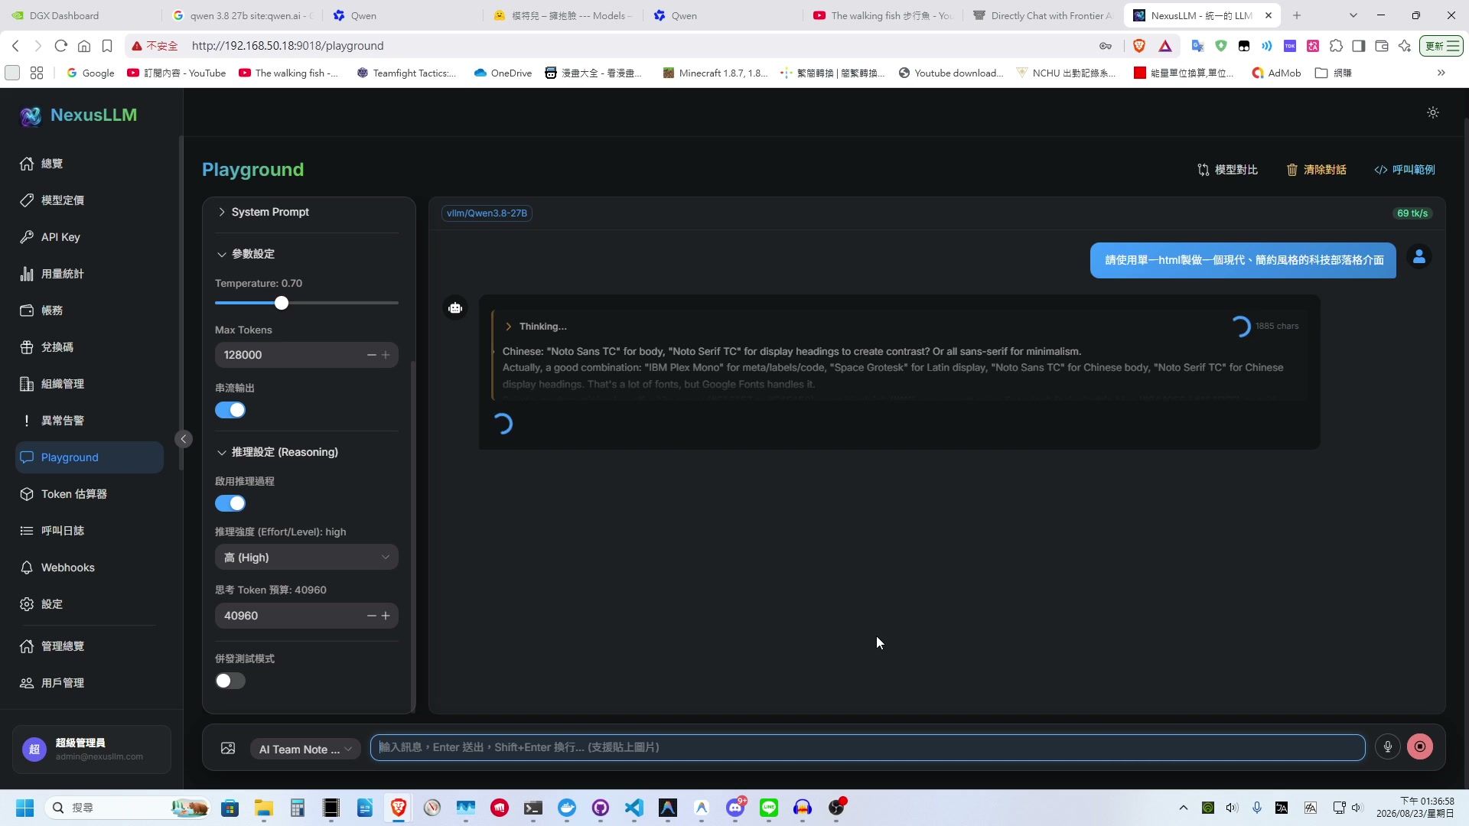
Task: Click the browser address bar URL
Action: [288, 46]
